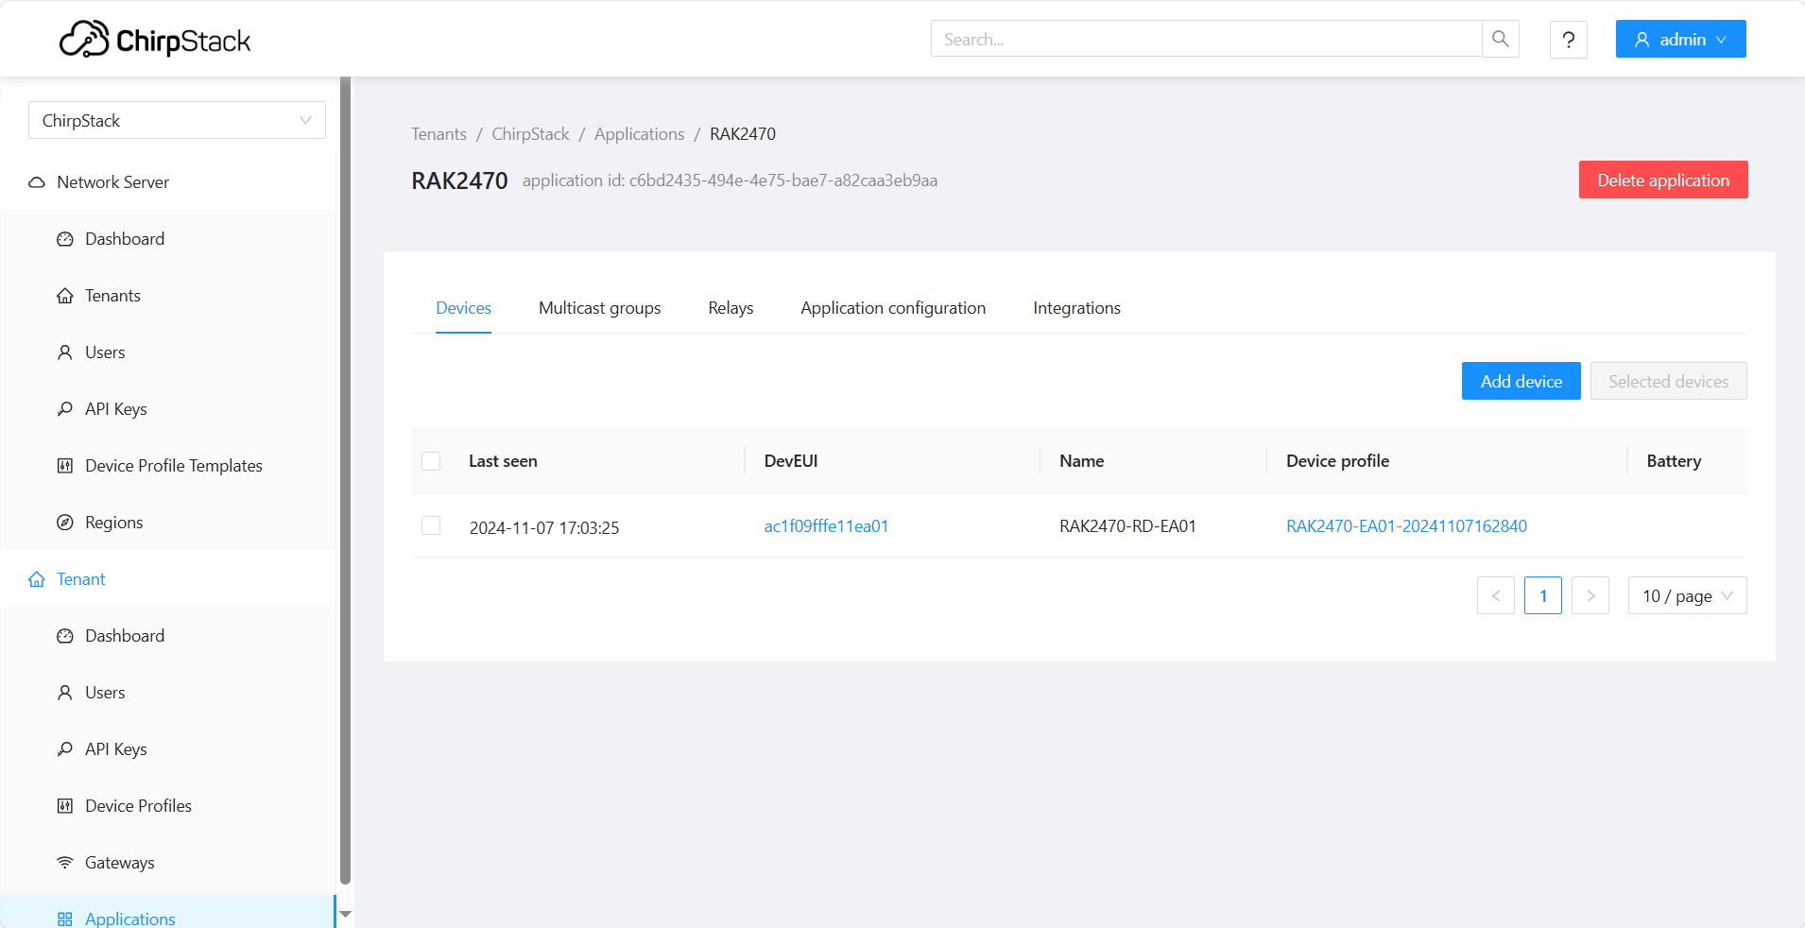Click the sidebar vertical scrollbar

tap(346, 480)
